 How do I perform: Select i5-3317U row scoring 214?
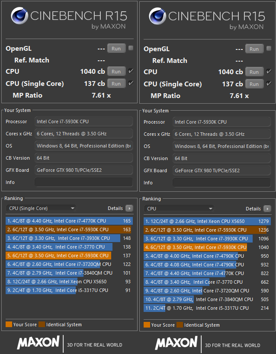point(207,308)
